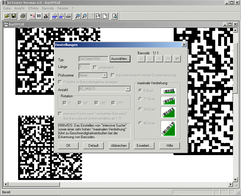
Task: Click the page preview magnifier icon
Action: pyautogui.click(x=114, y=16)
